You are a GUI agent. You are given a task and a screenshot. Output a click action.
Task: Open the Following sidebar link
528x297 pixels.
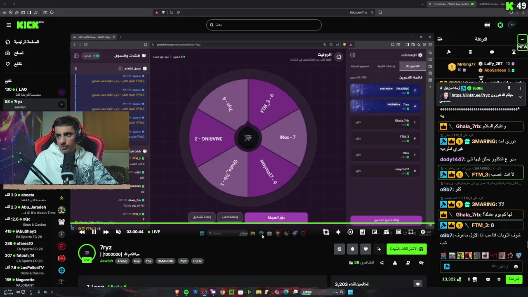tap(14, 64)
